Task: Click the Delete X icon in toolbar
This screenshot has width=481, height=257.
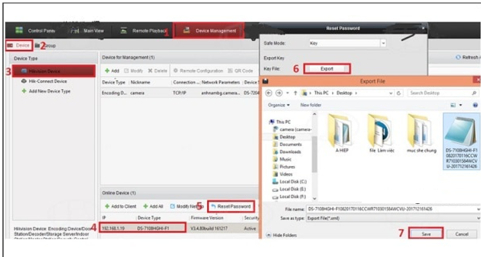Action: coord(151,70)
